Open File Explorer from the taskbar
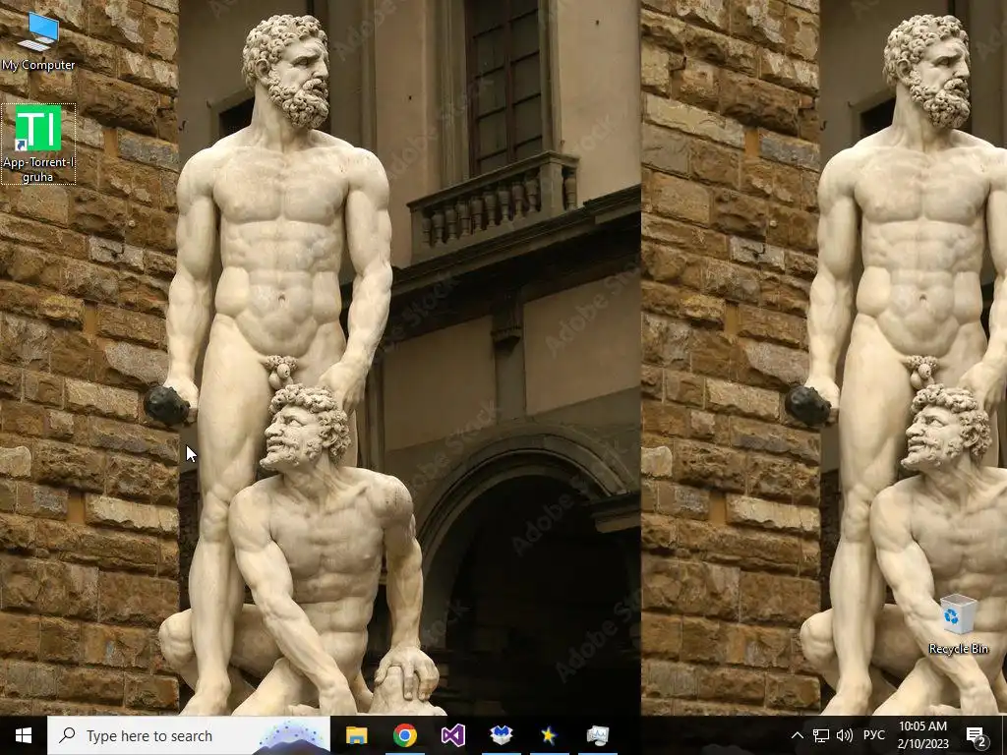The image size is (1007, 755). click(x=356, y=735)
